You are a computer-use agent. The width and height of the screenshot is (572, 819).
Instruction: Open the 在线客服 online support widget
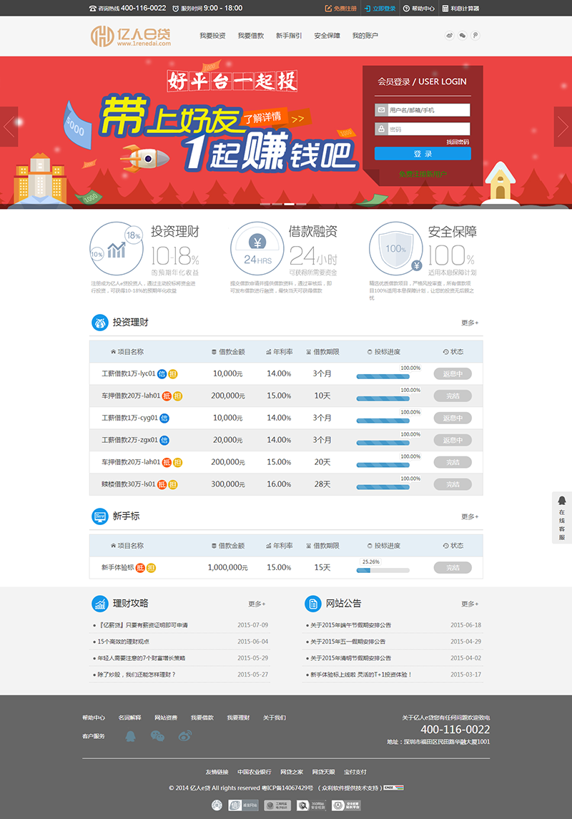562,517
